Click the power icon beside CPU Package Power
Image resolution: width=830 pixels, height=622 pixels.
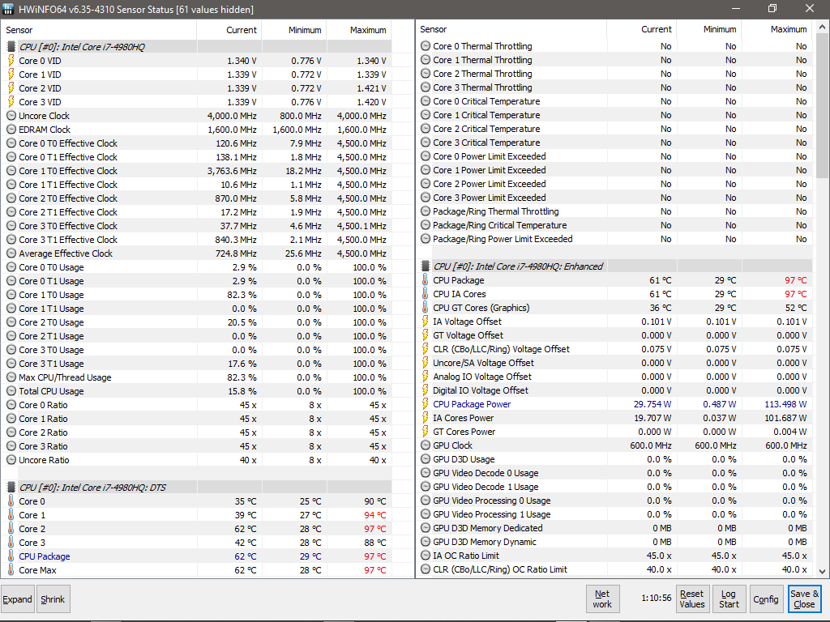tap(426, 404)
